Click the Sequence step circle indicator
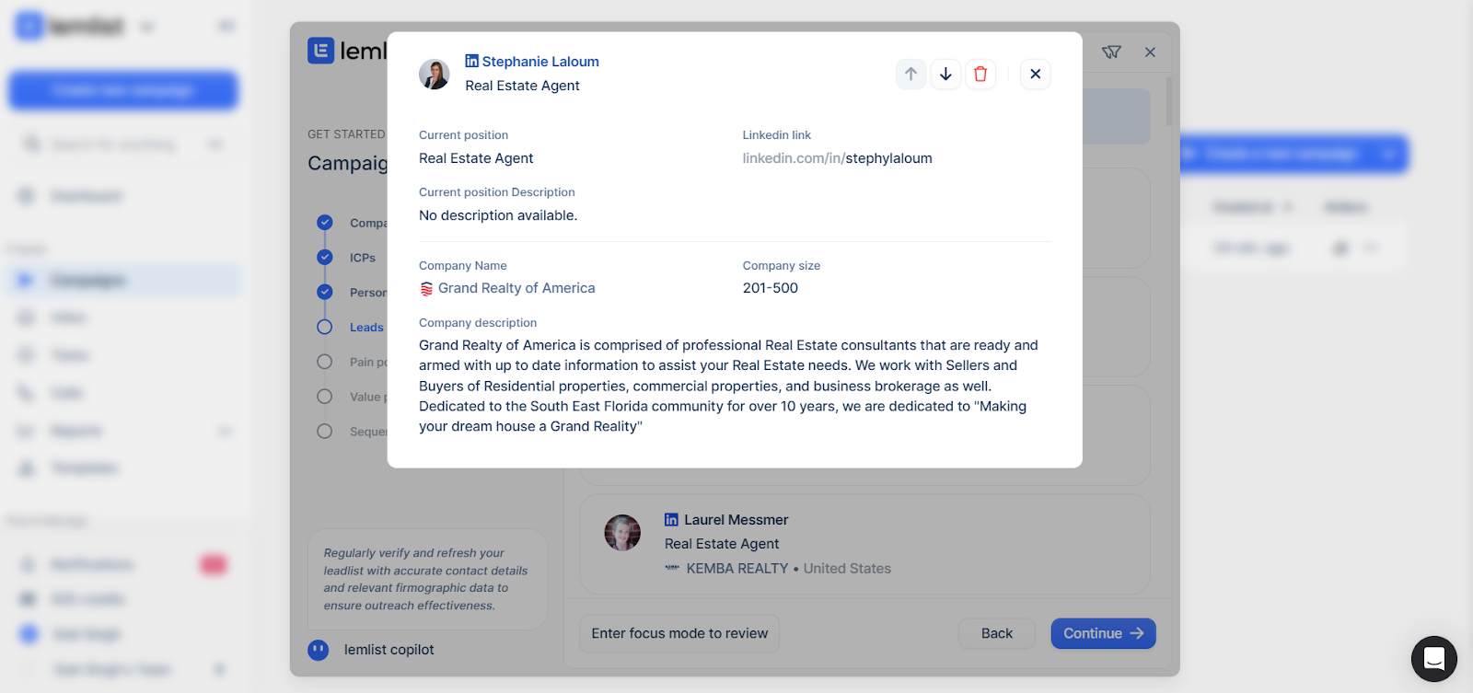The image size is (1473, 693). pos(325,431)
